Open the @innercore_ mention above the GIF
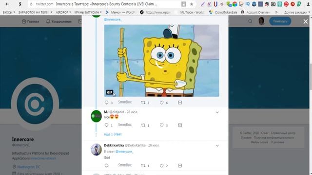The width and height of the screenshot is (312, 175). (x=113, y=19)
